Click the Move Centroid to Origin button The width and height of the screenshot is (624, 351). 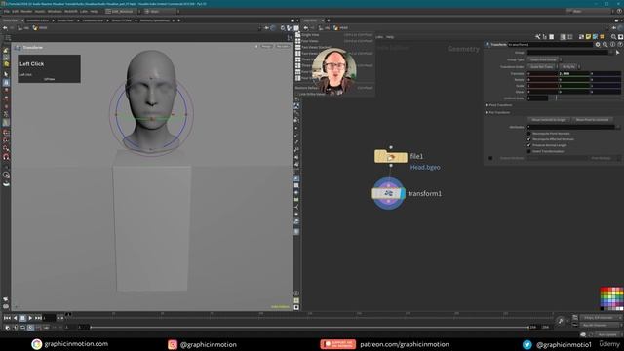(x=549, y=120)
